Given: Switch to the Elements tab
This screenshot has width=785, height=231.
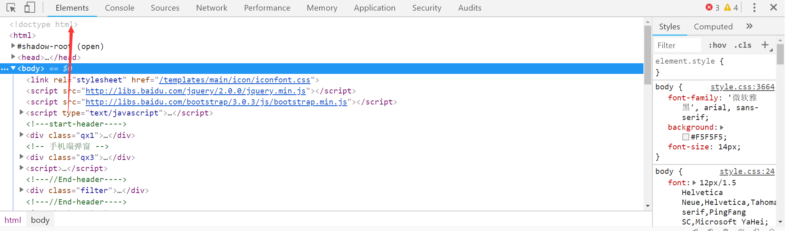Looking at the screenshot, I should click(x=72, y=8).
